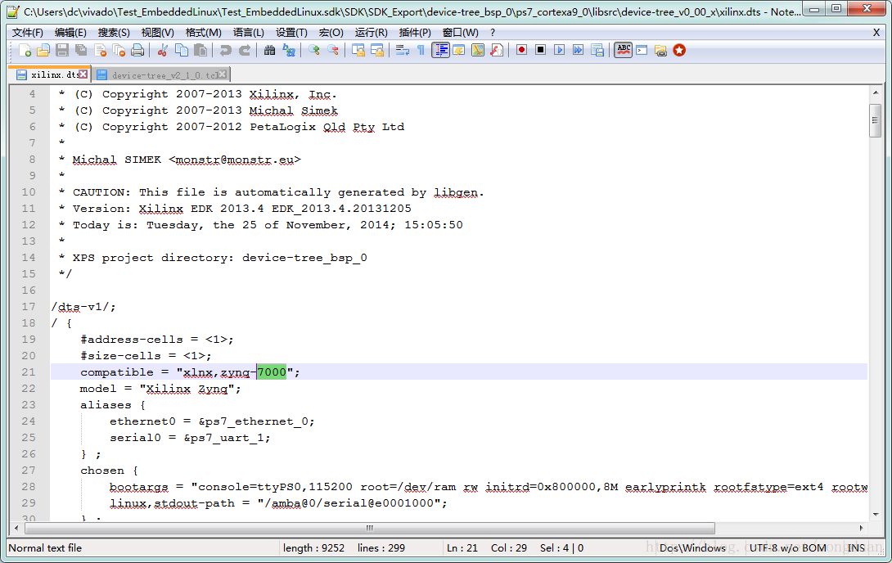Cut selection with the scissors icon
Screen dimensions: 892x563
coord(163,51)
